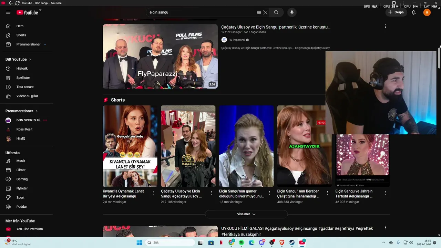Click the YouTube logo home link
This screenshot has width=441, height=248.
click(x=27, y=12)
